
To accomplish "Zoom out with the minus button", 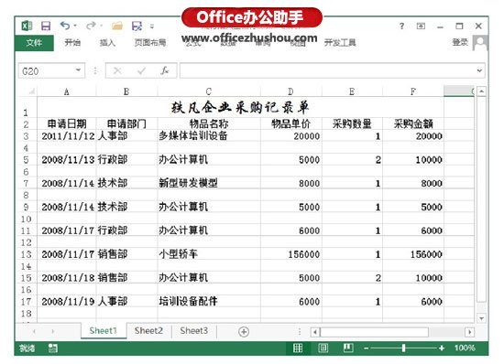I will (367, 348).
